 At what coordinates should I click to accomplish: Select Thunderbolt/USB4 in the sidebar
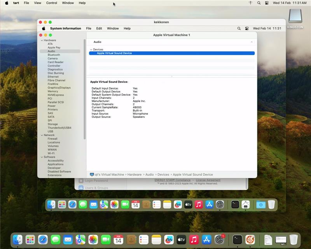click(59, 128)
